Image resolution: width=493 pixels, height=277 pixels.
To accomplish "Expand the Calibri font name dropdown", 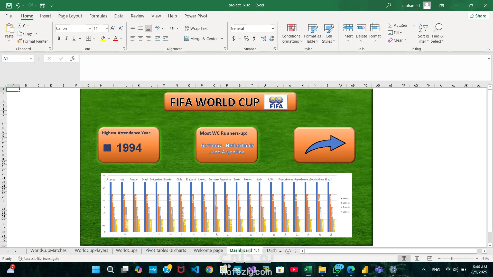I will click(x=90, y=28).
